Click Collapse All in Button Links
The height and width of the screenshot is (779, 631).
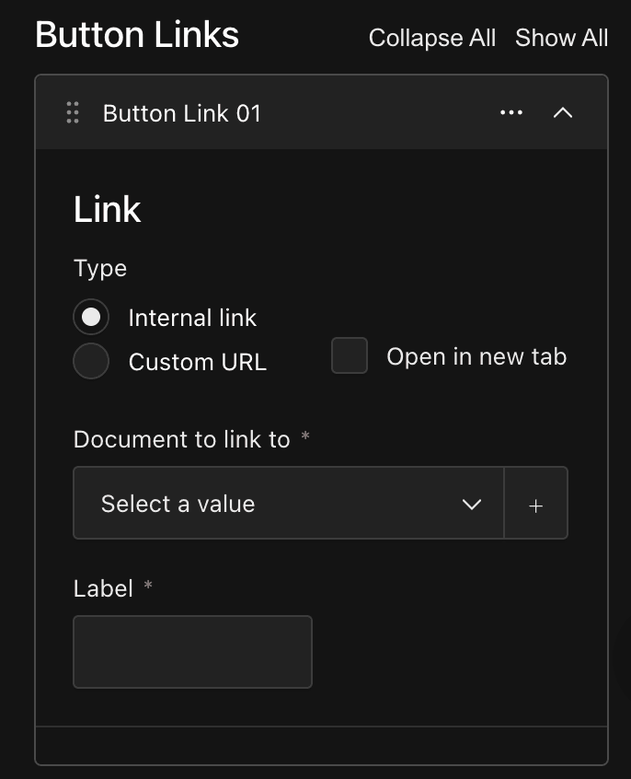click(x=432, y=39)
